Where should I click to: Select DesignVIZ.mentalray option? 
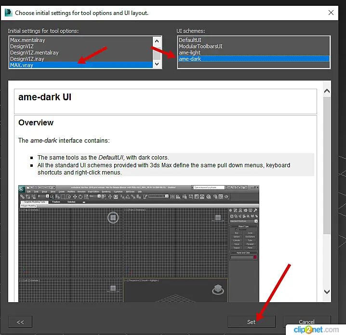(x=81, y=53)
